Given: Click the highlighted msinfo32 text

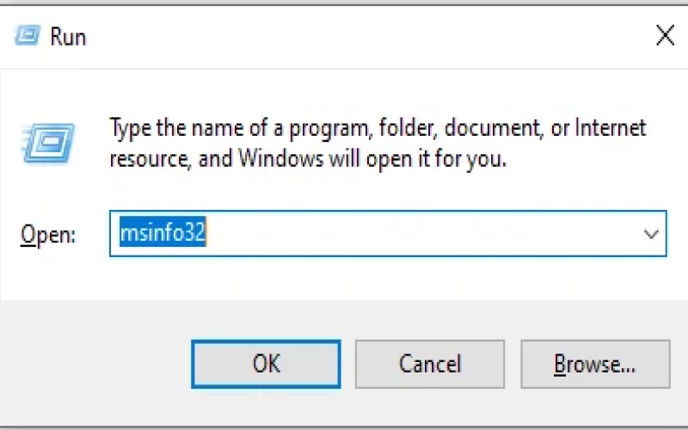Looking at the screenshot, I should [x=161, y=234].
